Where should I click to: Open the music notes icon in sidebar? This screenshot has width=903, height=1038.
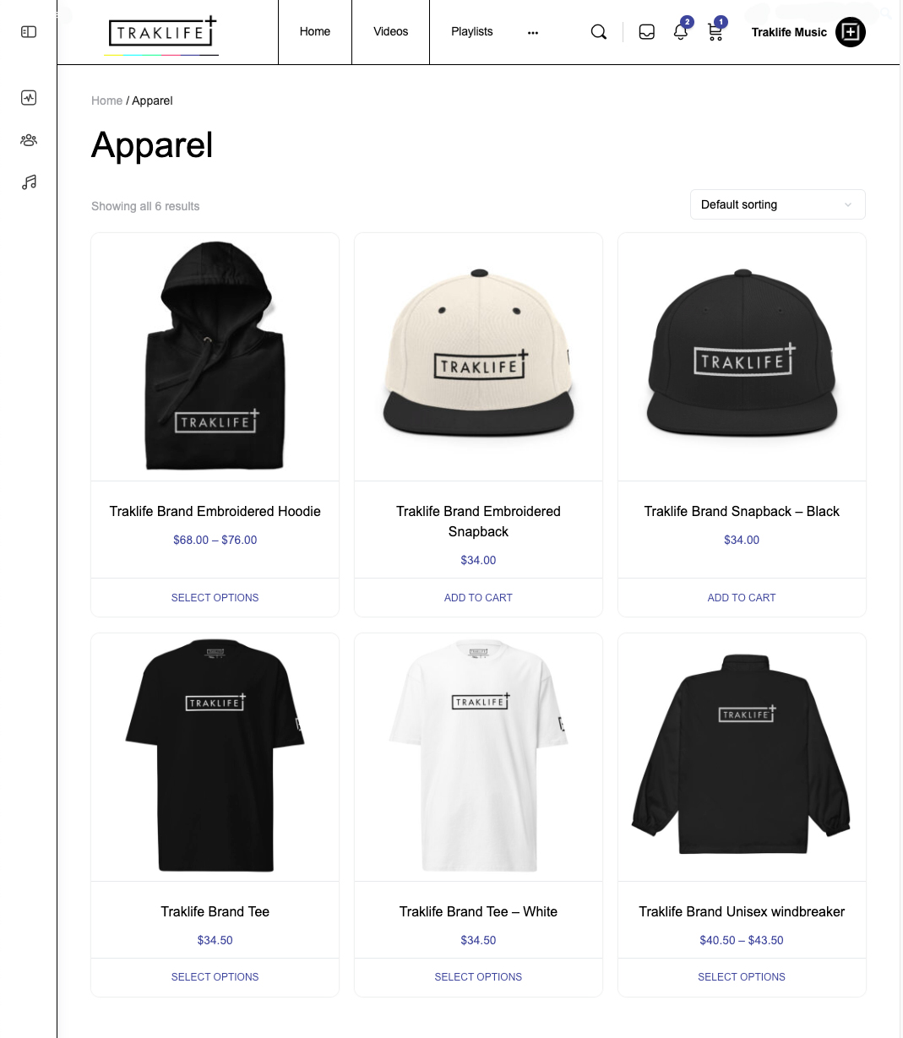click(x=29, y=182)
